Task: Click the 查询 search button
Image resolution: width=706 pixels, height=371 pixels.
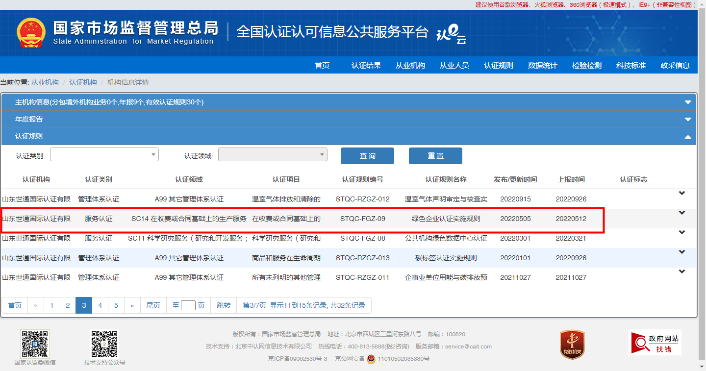Action: (367, 156)
